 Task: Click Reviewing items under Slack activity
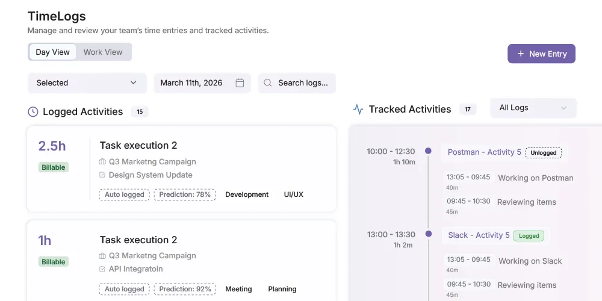coord(527,285)
